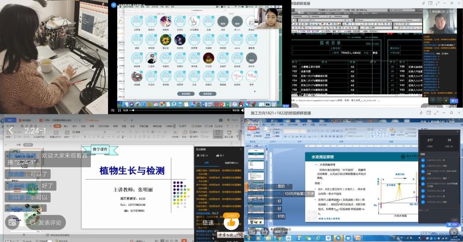Image resolution: width=463 pixels, height=242 pixels.
Task: Click the Internet Explorer taskbar icon
Action: coord(317,238)
